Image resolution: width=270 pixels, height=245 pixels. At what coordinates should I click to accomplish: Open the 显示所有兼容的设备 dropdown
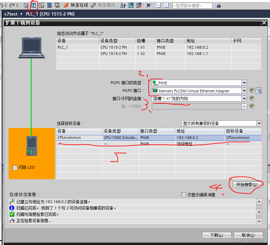[x=259, y=123]
